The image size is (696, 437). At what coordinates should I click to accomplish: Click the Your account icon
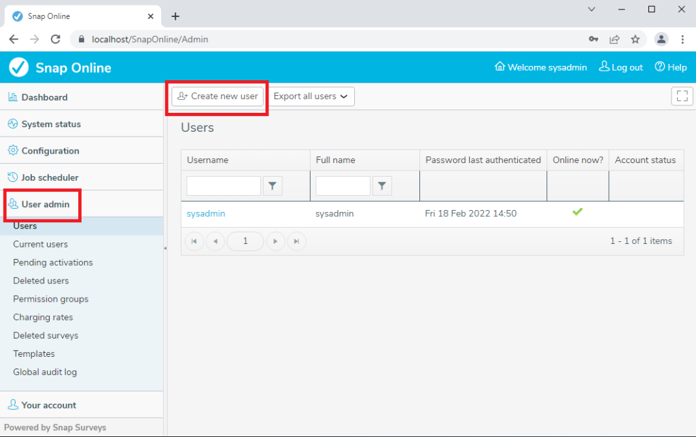12,404
